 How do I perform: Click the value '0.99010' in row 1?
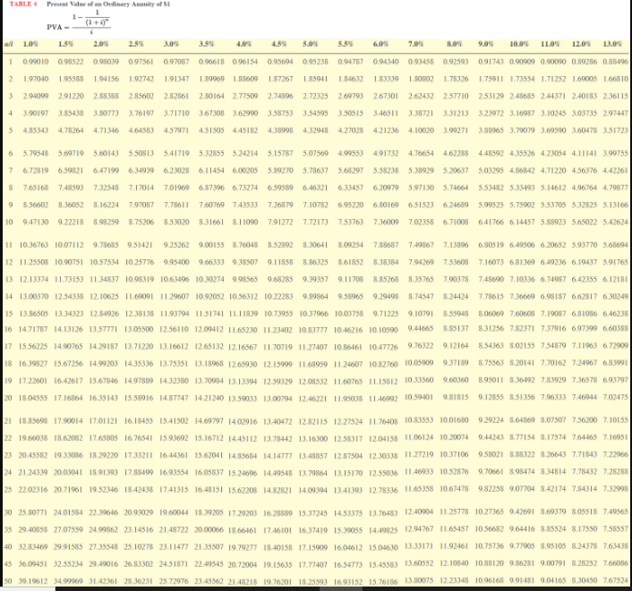tap(36, 62)
